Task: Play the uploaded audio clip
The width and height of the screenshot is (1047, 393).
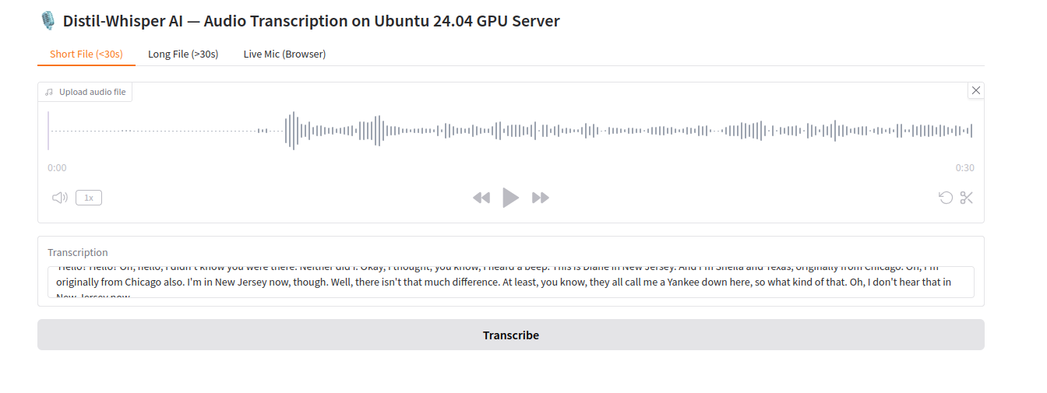Action: [510, 198]
